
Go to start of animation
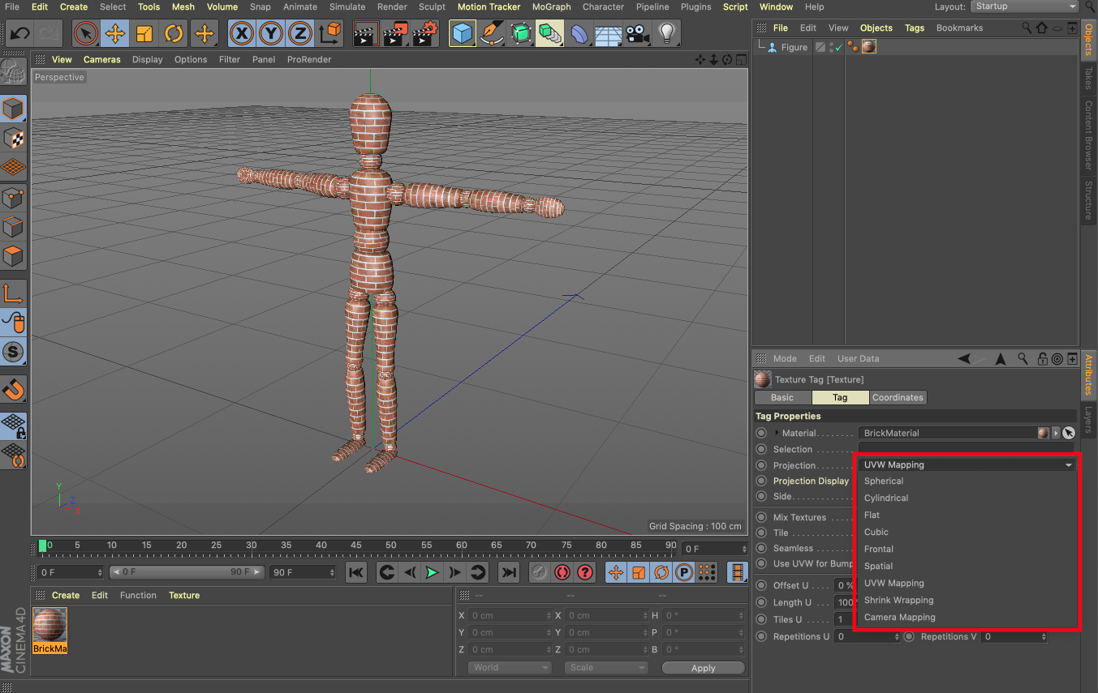pyautogui.click(x=356, y=573)
